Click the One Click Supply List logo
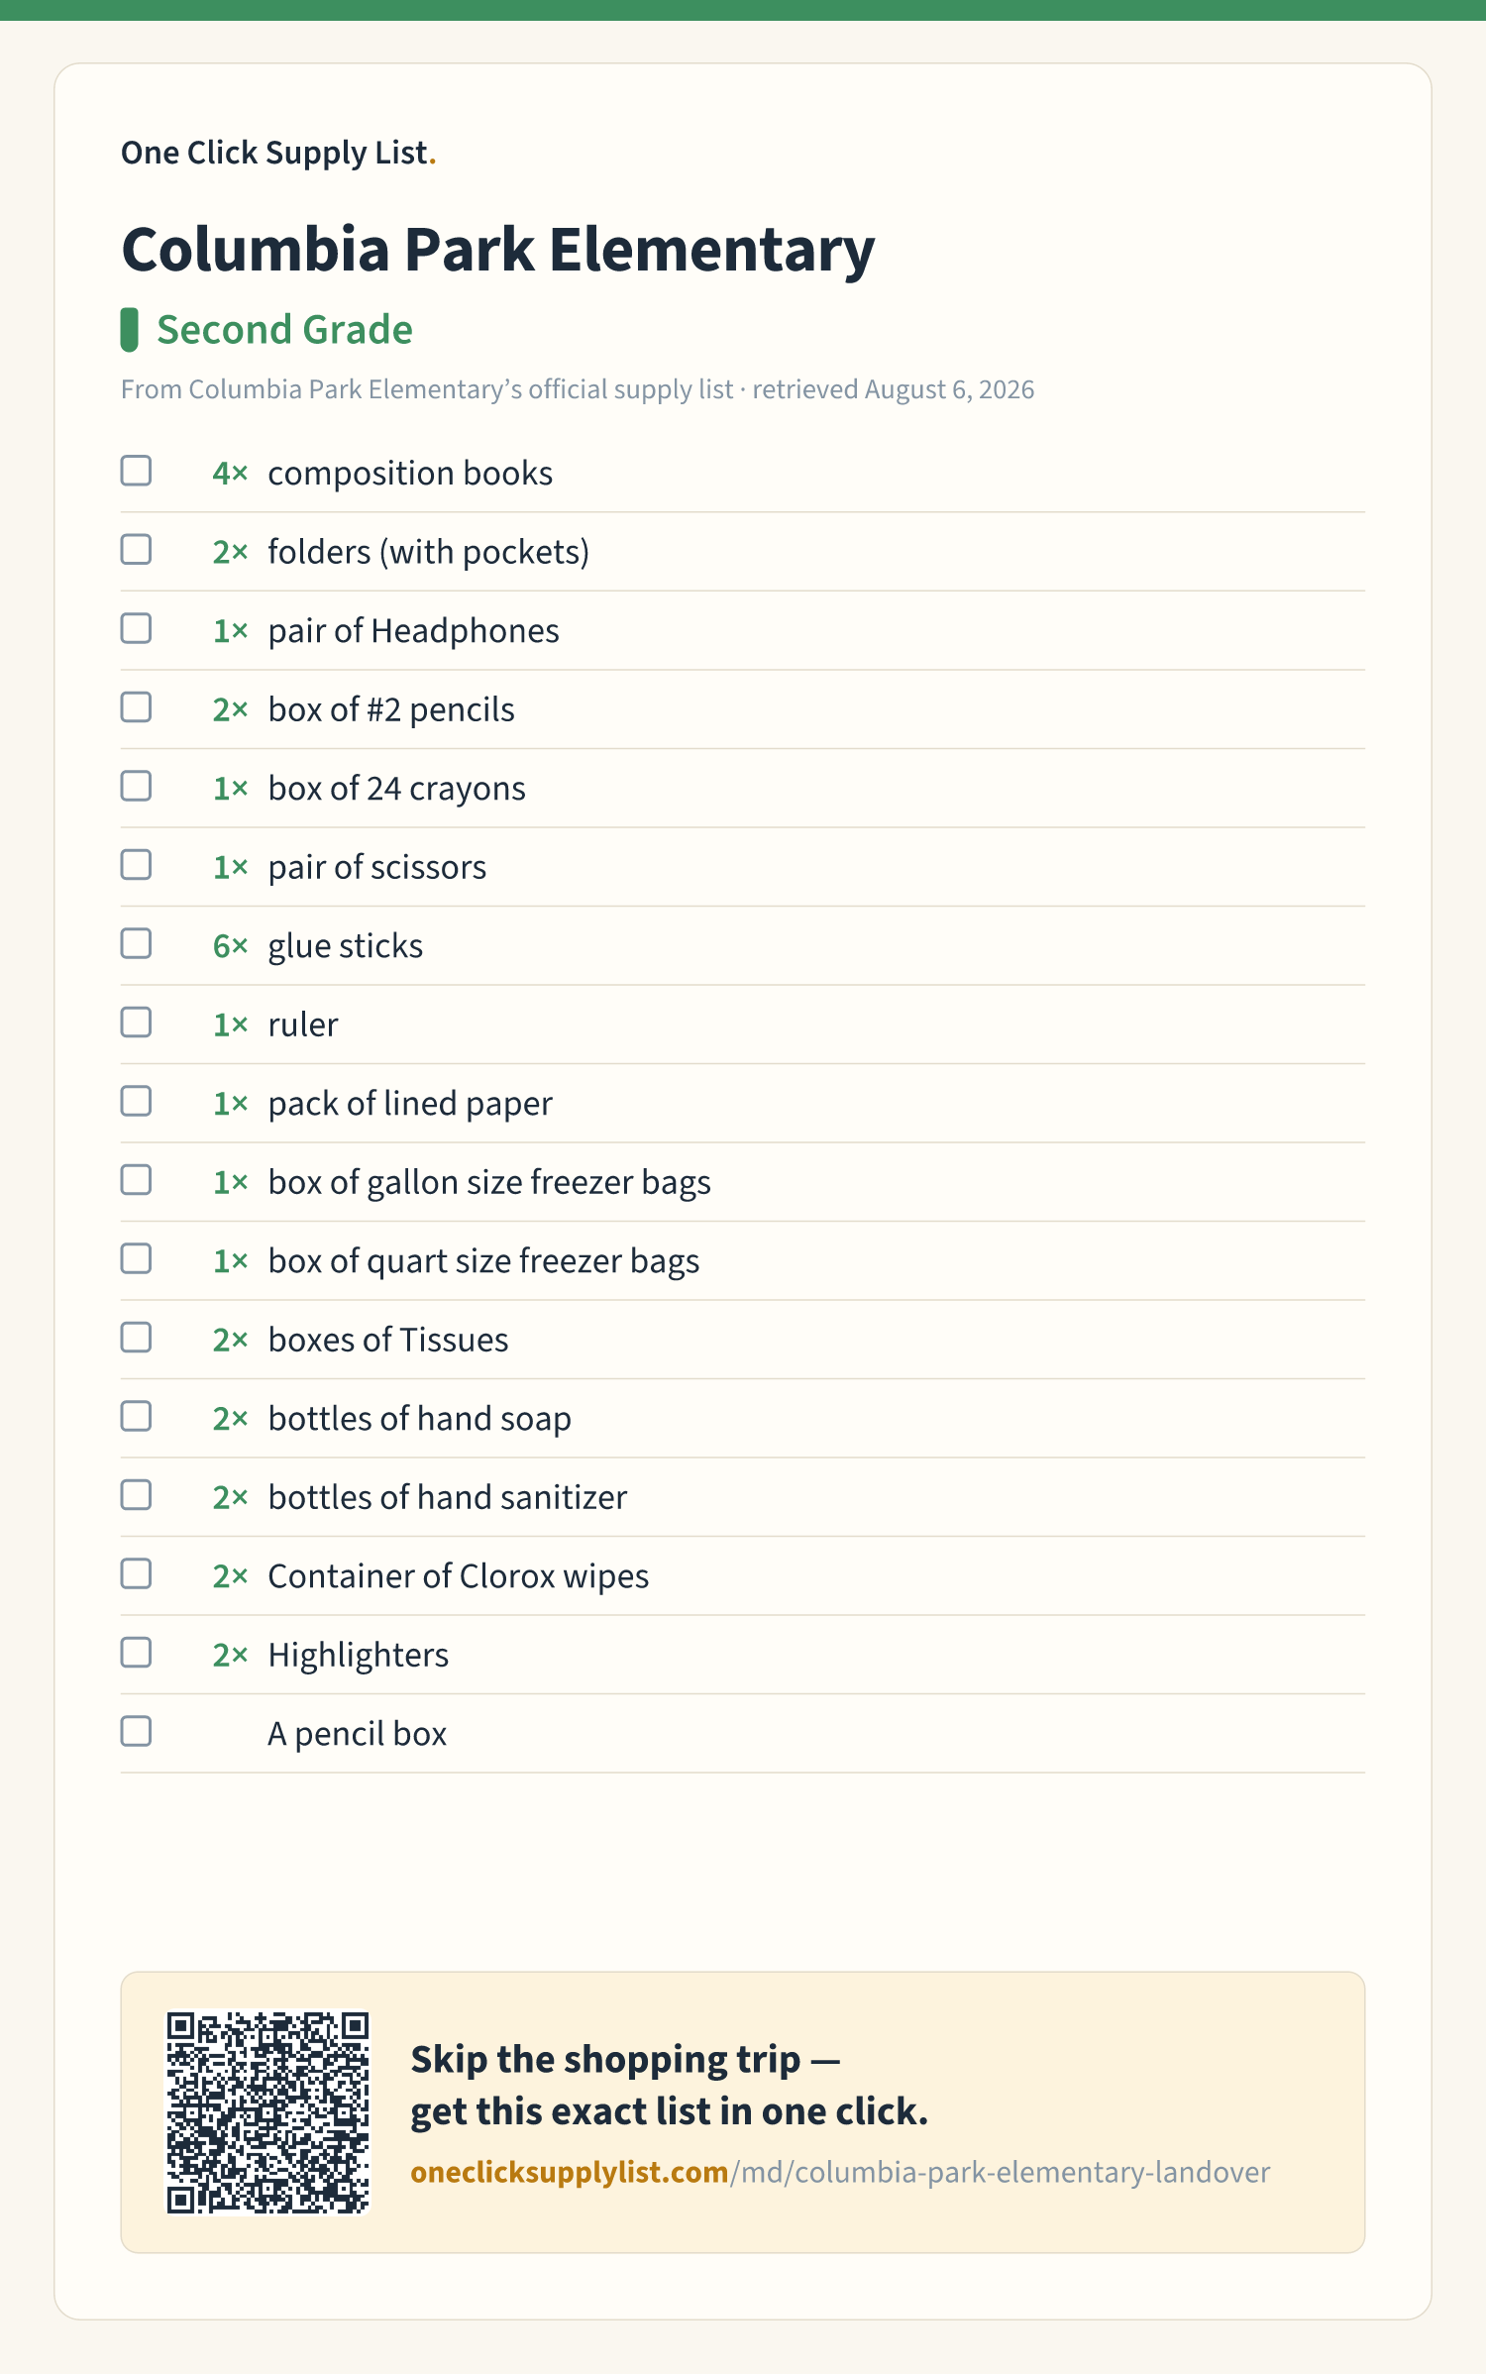Image resolution: width=1486 pixels, height=2374 pixels. point(278,153)
